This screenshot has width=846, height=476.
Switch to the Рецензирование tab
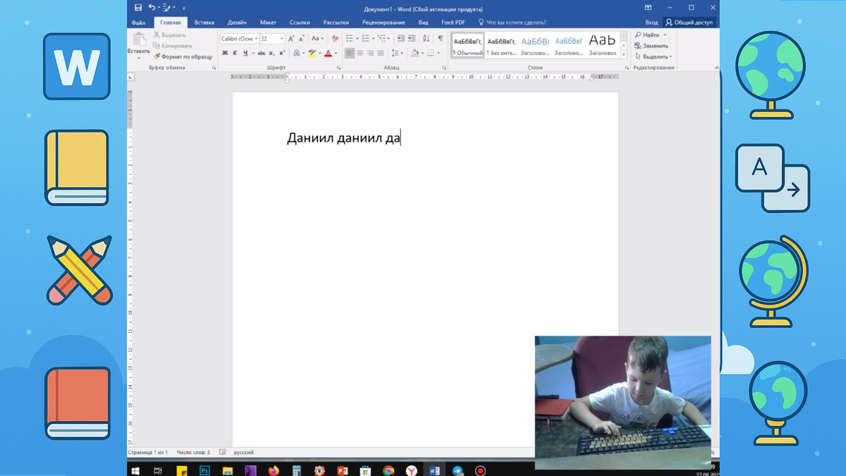click(x=384, y=23)
